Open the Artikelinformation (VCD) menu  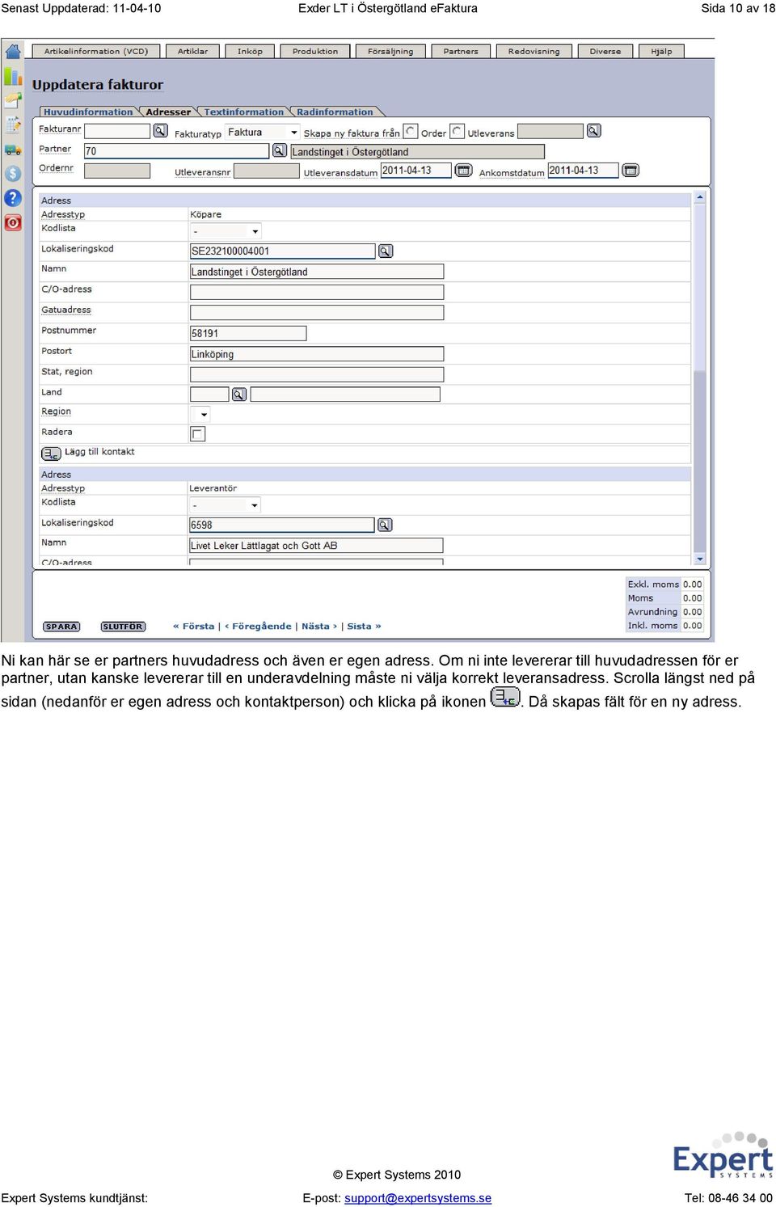(x=96, y=51)
